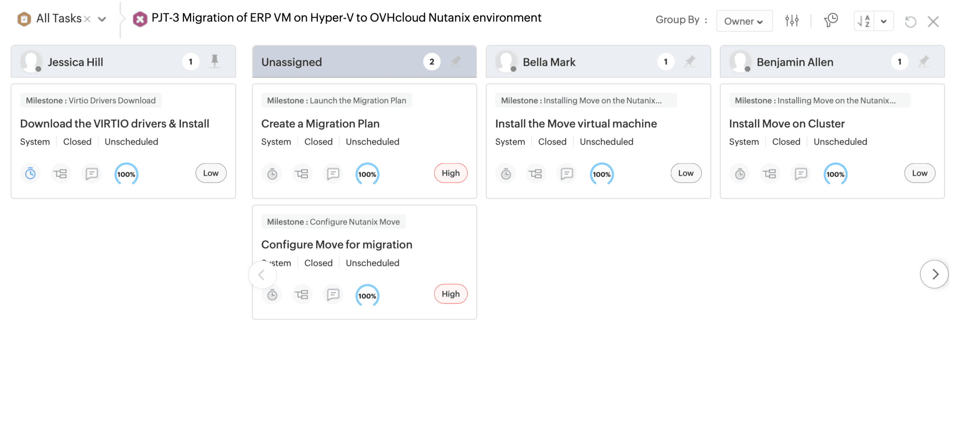Click the filter sliders icon in top toolbar
Image resolution: width=958 pixels, height=434 pixels.
coord(792,21)
